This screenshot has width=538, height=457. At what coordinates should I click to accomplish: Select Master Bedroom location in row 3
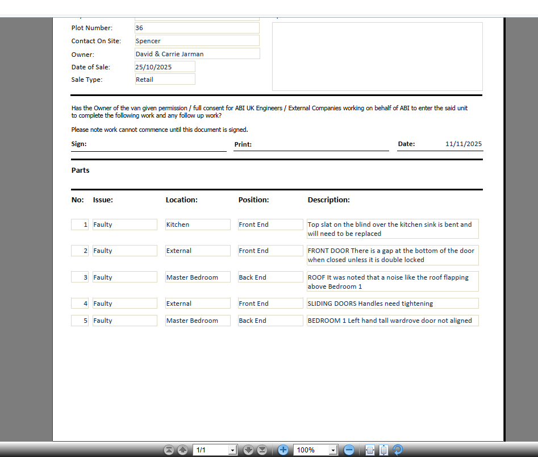coord(198,277)
